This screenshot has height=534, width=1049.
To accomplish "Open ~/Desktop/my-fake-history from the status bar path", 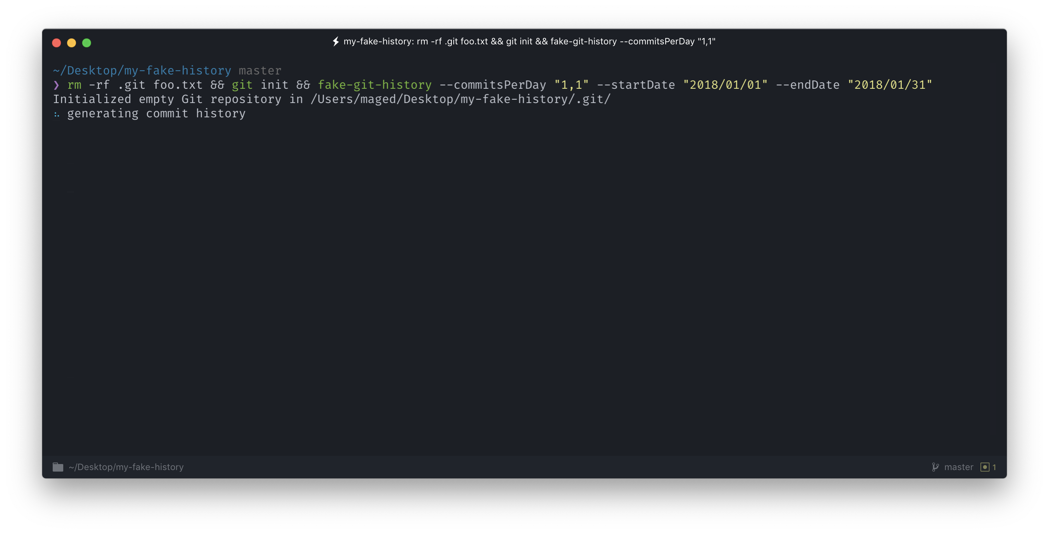I will [x=126, y=466].
